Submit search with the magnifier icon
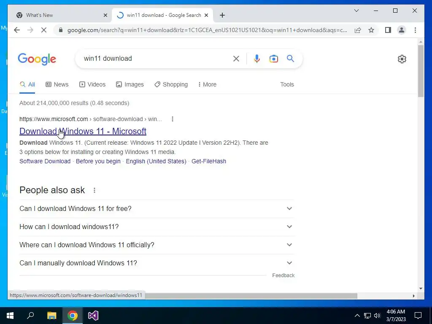Screen dimensions: 432x324 (x=290, y=58)
